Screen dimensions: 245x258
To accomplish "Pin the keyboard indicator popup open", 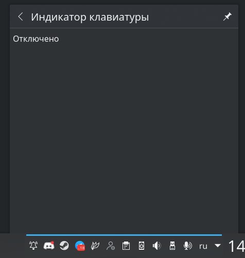I will point(227,16).
